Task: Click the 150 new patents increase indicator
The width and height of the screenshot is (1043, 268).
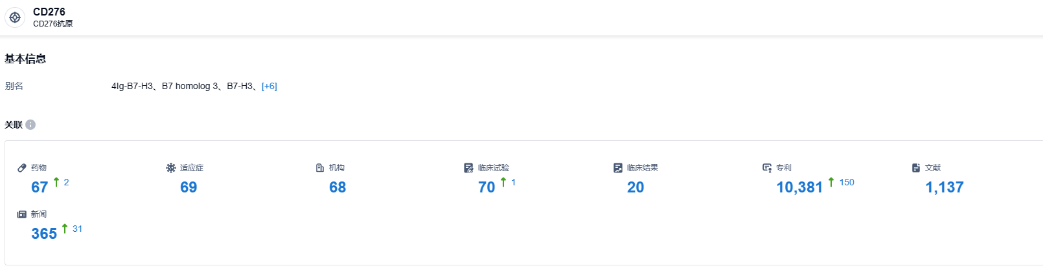Action: [846, 183]
